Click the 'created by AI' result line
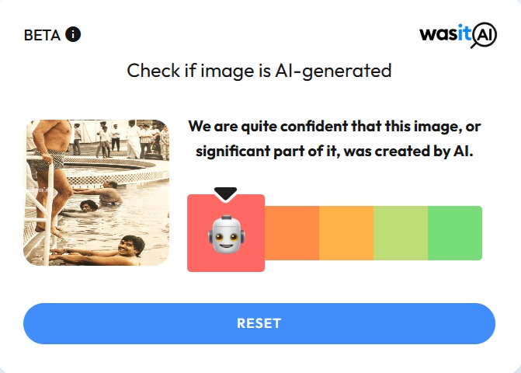 click(x=335, y=152)
